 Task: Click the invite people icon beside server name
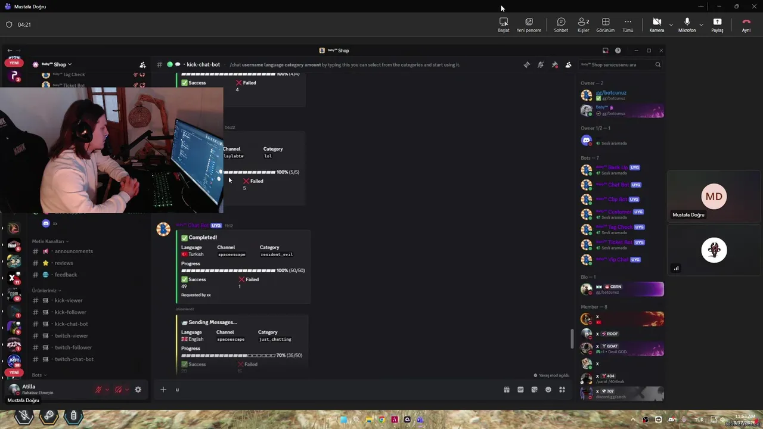pos(142,64)
